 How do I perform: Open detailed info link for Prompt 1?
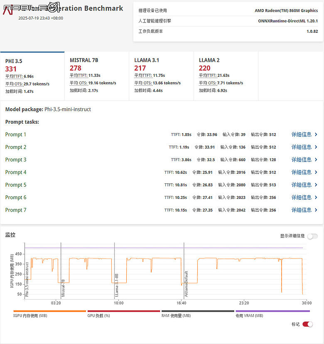pos(302,134)
